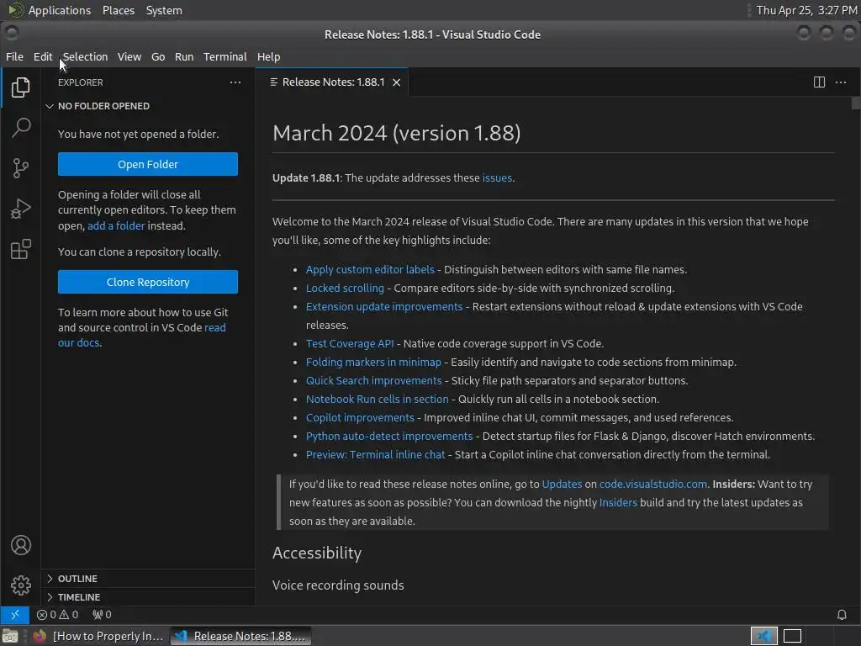The height and width of the screenshot is (646, 861).
Task: Open the Terminal menu
Action: pos(225,56)
